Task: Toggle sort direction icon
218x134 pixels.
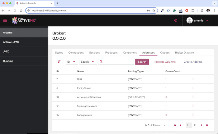Action: pyautogui.click(x=59, y=62)
